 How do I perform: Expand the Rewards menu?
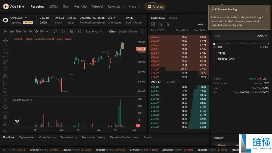pyautogui.click(x=116, y=7)
